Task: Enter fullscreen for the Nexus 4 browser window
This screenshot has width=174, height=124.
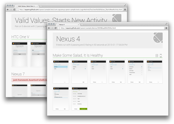Action: [x=166, y=24]
